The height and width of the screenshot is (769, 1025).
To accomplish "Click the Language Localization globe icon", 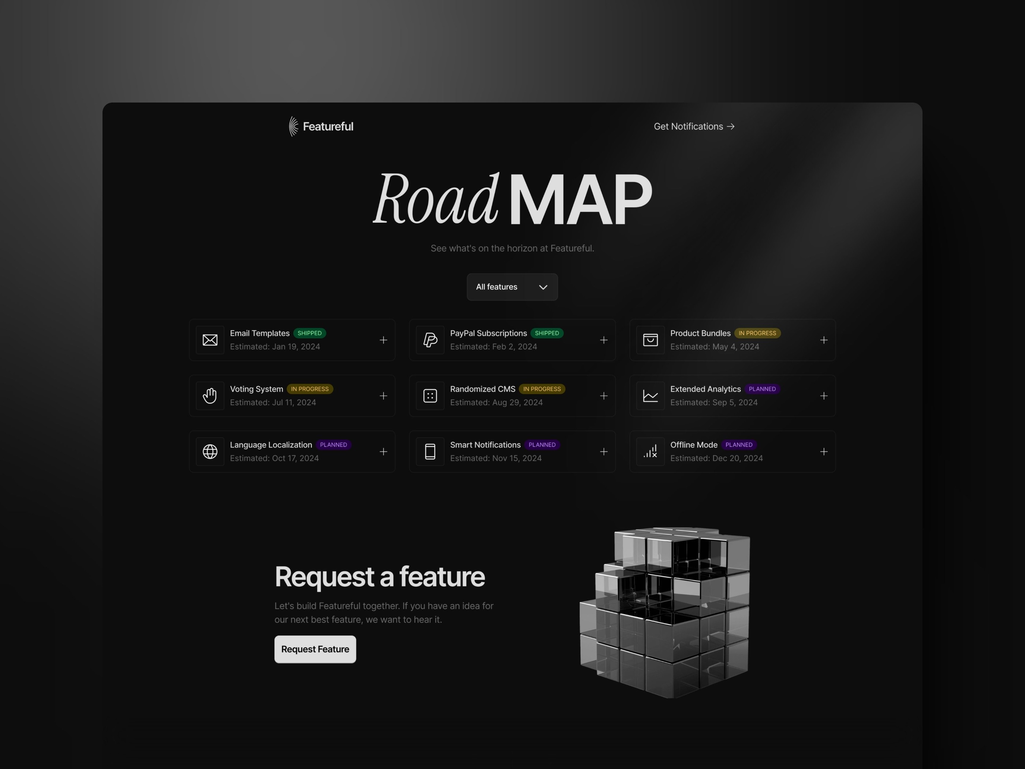I will point(210,451).
